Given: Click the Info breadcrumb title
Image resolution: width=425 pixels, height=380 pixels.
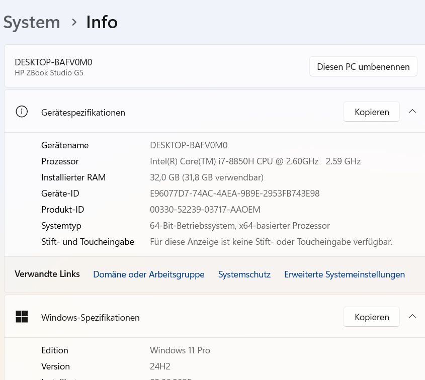Looking at the screenshot, I should pos(102,22).
